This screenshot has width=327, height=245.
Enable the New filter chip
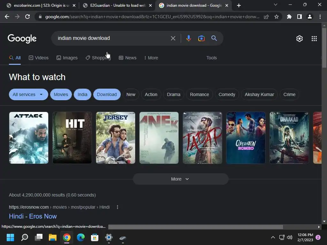click(x=131, y=94)
